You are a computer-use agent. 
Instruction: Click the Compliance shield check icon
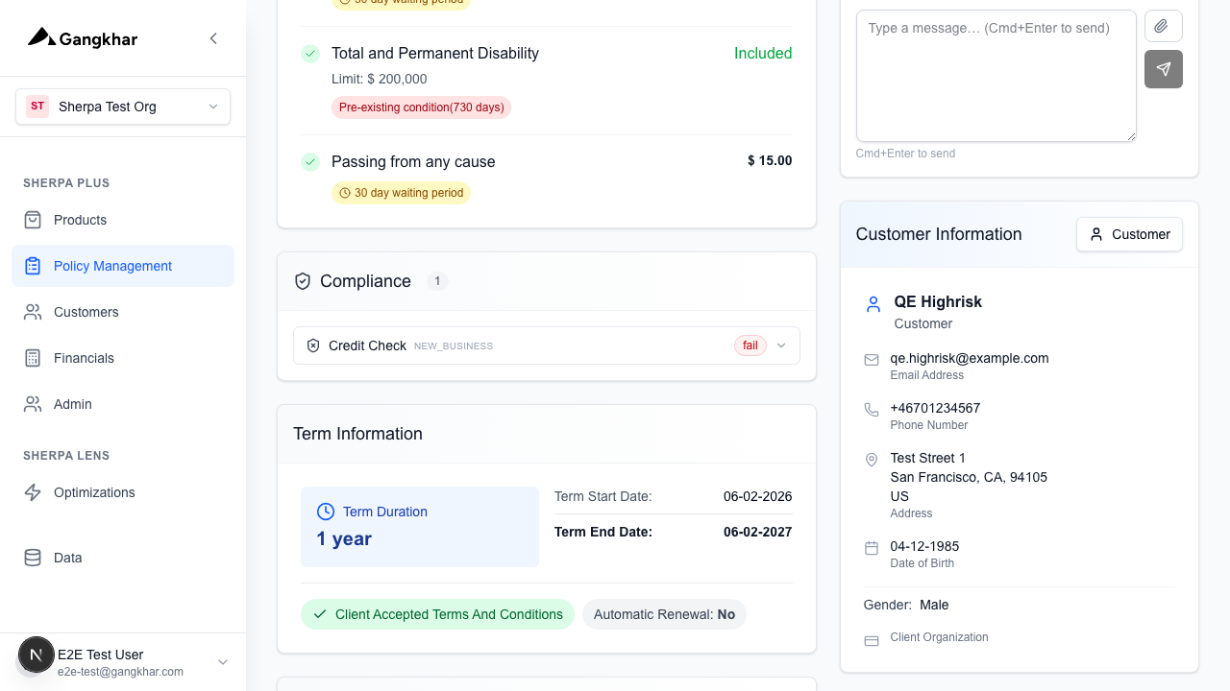tap(303, 281)
